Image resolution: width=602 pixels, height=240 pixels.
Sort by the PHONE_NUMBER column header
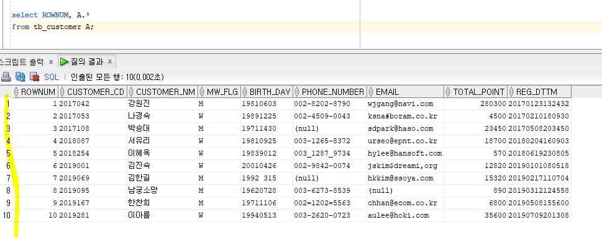coord(330,92)
